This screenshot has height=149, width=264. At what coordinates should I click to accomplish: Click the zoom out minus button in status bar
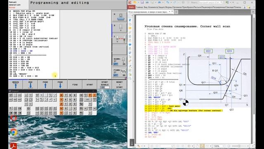click(x=229, y=146)
